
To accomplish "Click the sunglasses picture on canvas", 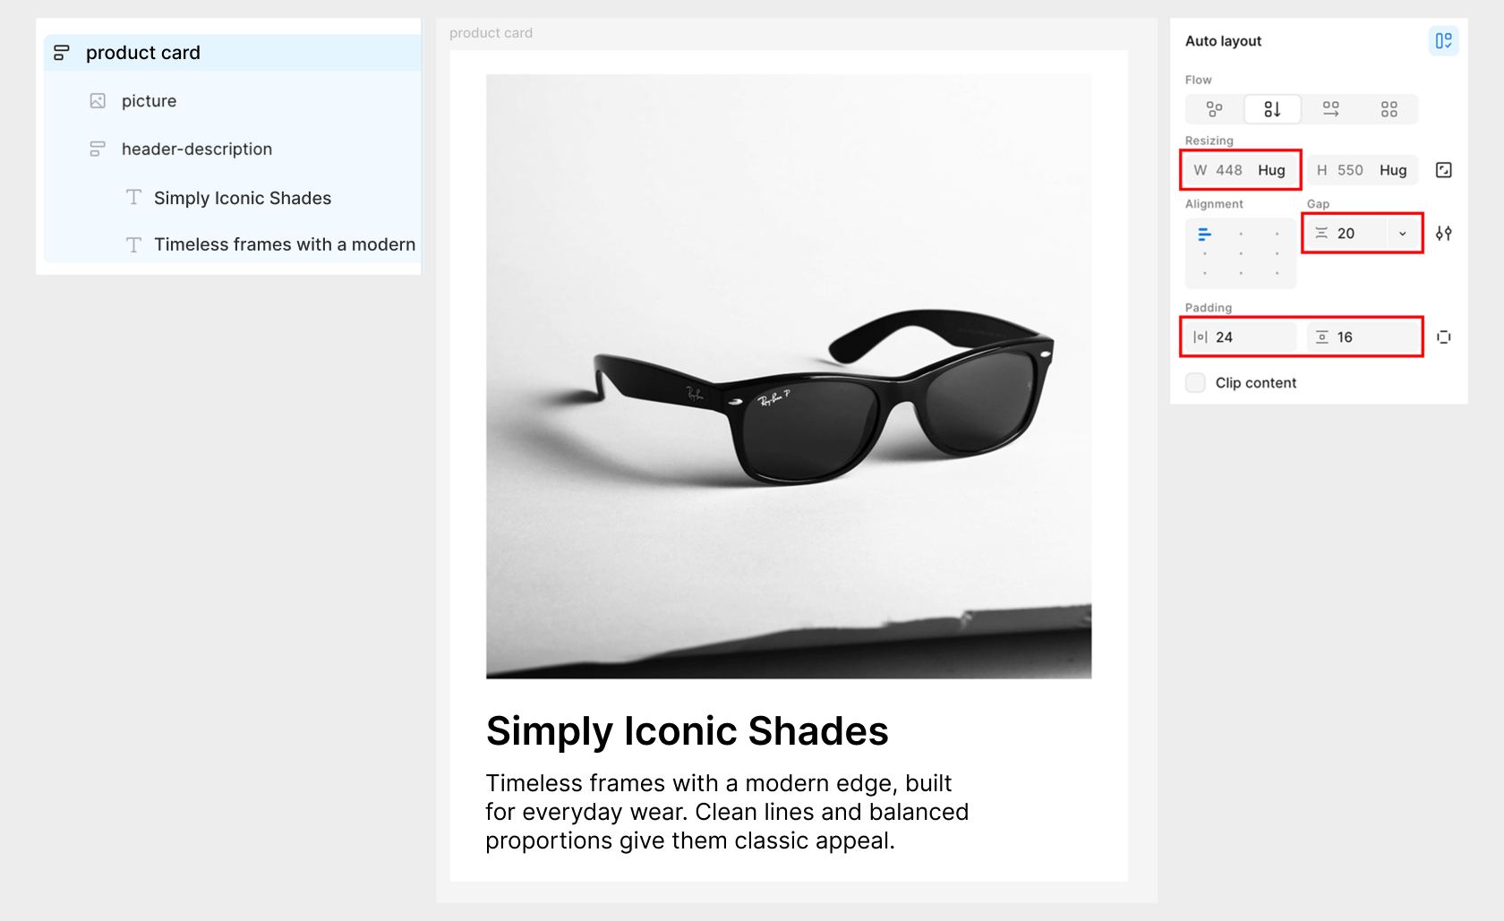I will click(x=789, y=376).
